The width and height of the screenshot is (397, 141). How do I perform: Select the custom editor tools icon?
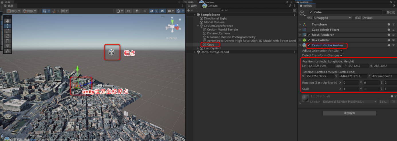[8, 51]
